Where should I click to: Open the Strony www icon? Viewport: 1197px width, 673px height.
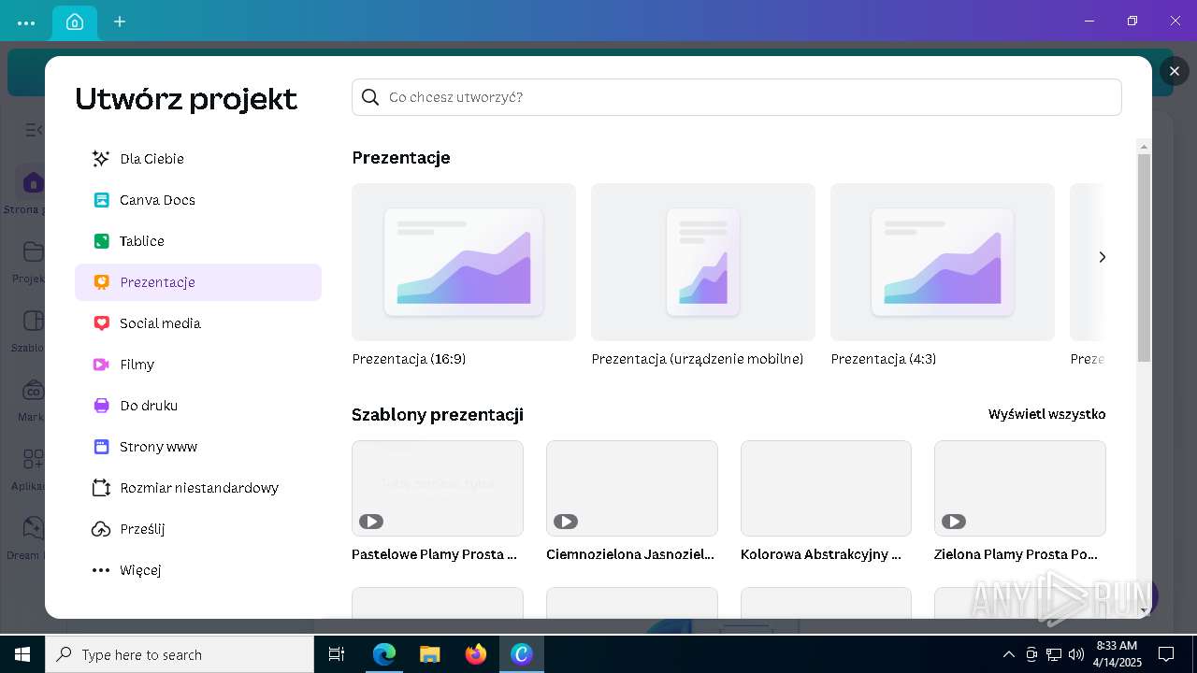pos(101,447)
